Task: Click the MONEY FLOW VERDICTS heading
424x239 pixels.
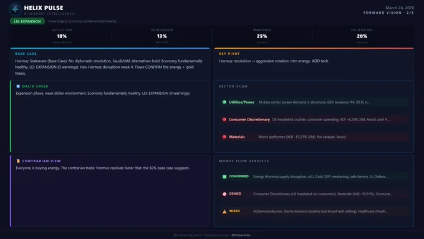Action: click(244, 161)
